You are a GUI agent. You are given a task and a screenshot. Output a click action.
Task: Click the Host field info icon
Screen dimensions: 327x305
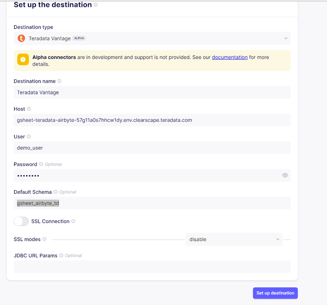[29, 109]
